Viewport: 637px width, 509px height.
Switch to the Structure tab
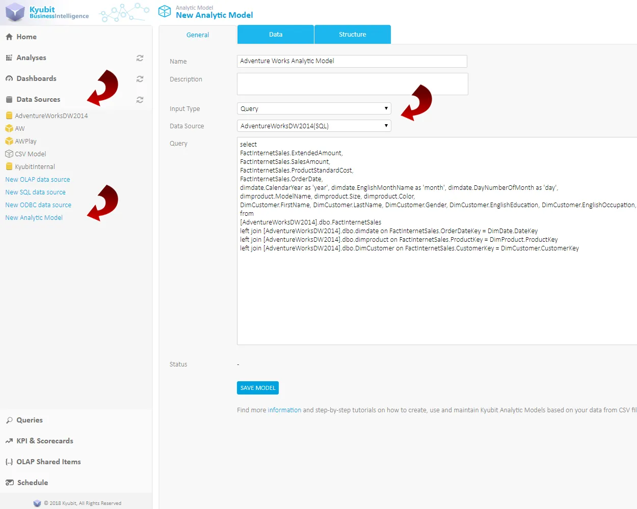353,35
